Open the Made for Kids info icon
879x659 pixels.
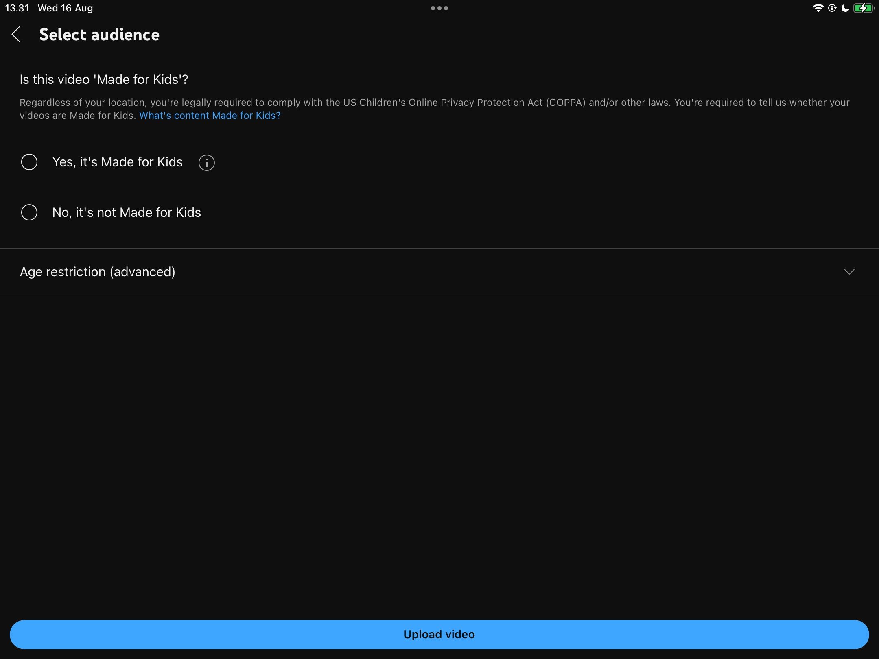coord(206,163)
